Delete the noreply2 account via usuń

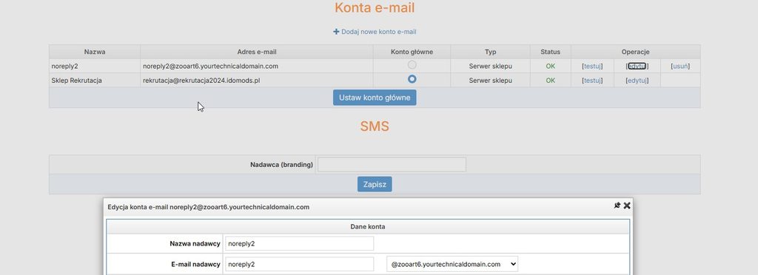680,66
